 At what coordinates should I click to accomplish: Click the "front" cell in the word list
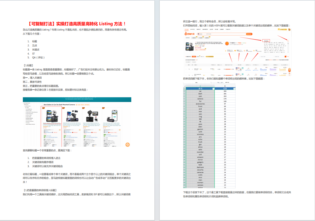point(200,106)
